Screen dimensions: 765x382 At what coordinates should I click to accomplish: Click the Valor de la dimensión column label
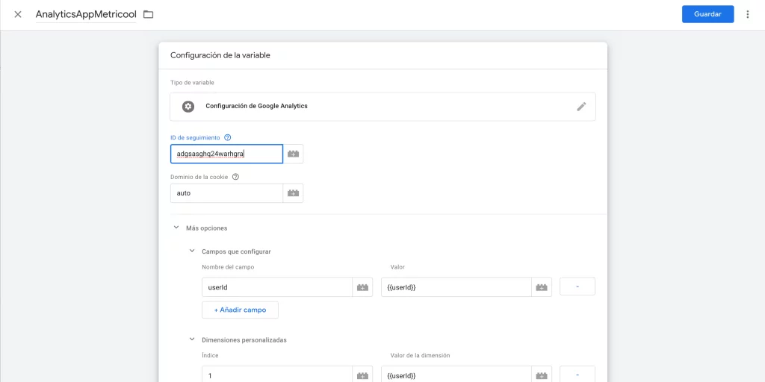[x=420, y=356]
